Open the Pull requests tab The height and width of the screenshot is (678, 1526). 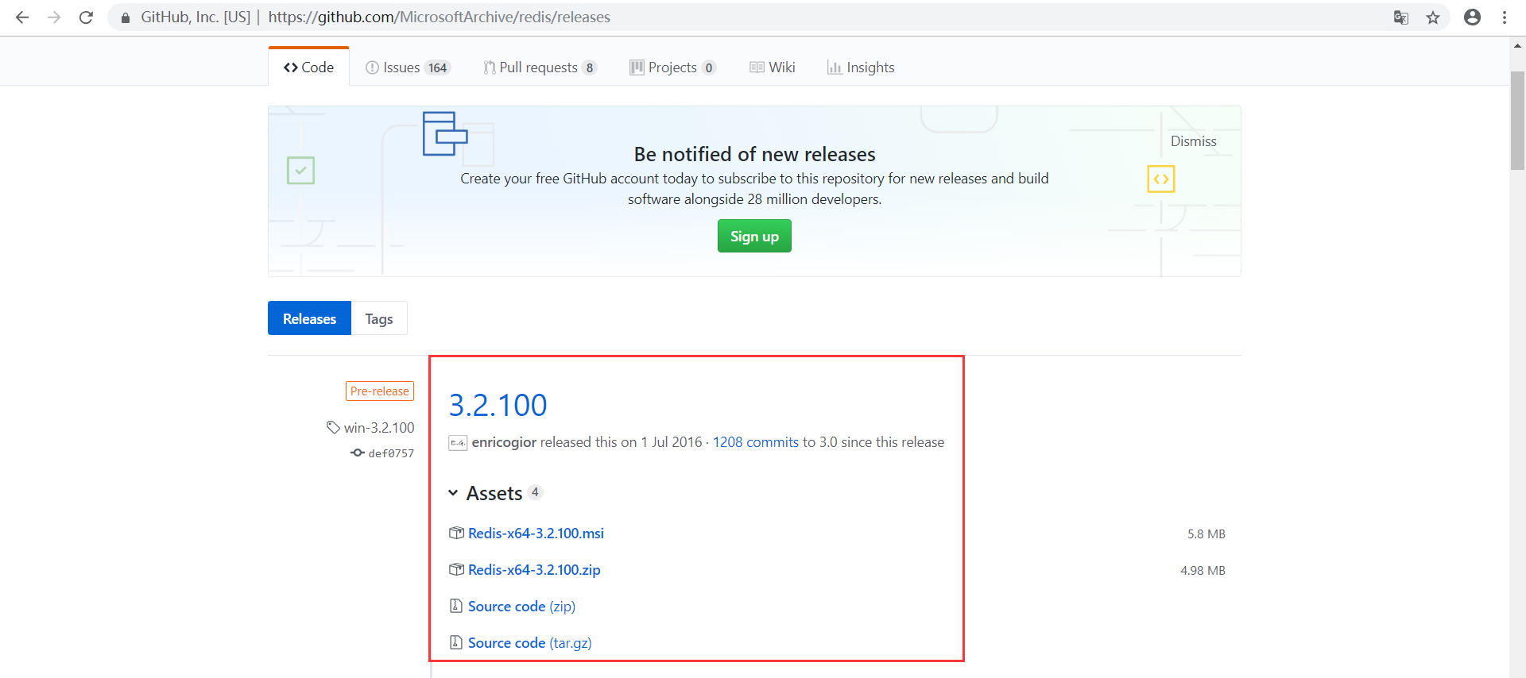point(540,67)
